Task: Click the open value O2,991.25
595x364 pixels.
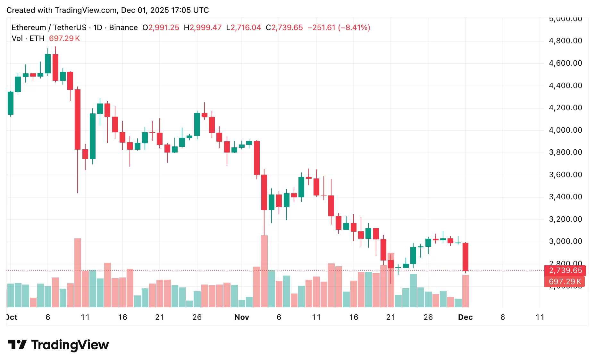Action: pyautogui.click(x=161, y=28)
